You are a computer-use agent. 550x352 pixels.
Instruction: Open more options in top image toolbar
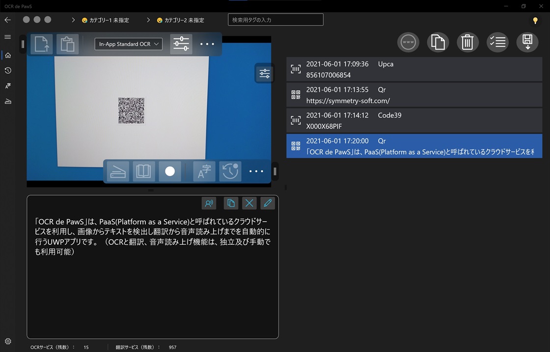[207, 44]
